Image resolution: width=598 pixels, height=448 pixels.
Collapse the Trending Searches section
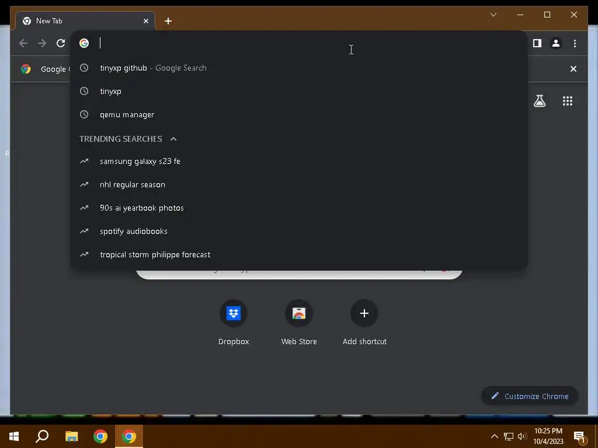(173, 139)
